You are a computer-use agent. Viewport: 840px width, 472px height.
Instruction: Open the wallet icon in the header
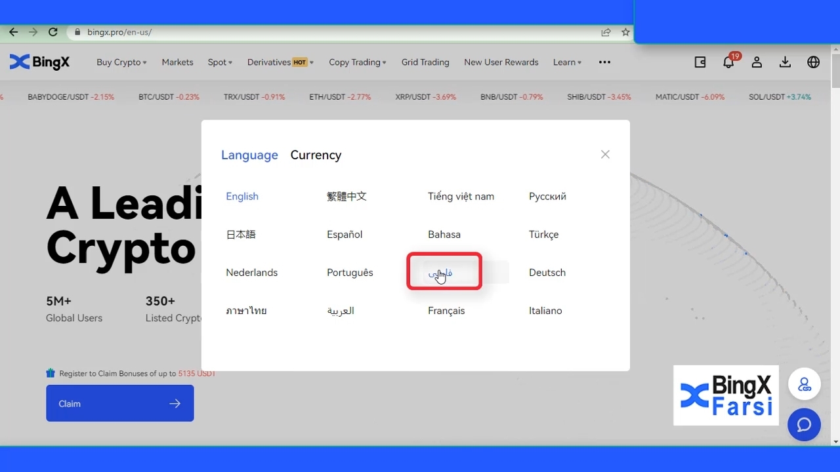pos(700,62)
